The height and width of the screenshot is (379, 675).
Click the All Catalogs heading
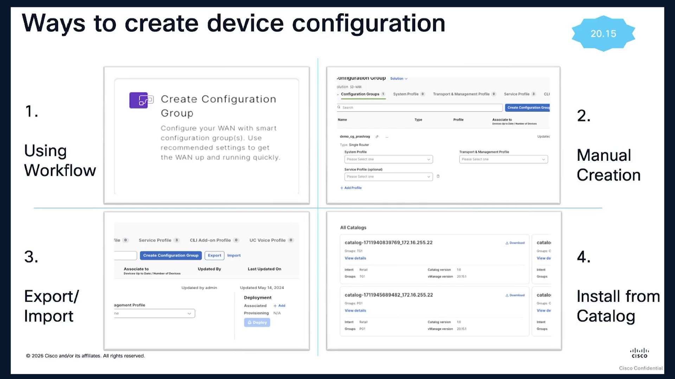coord(353,228)
